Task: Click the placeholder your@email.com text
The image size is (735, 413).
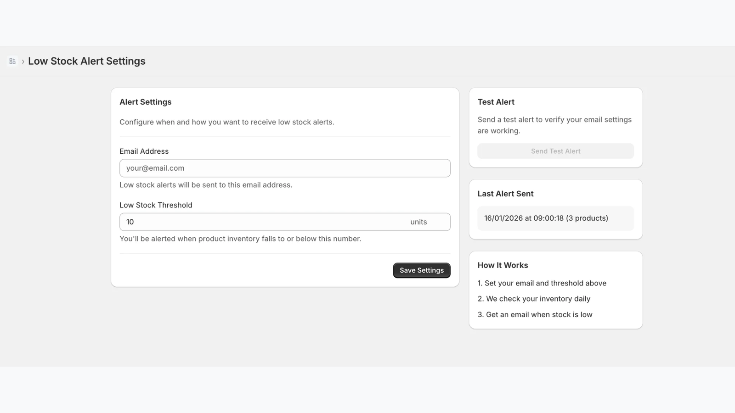Action: coord(155,168)
